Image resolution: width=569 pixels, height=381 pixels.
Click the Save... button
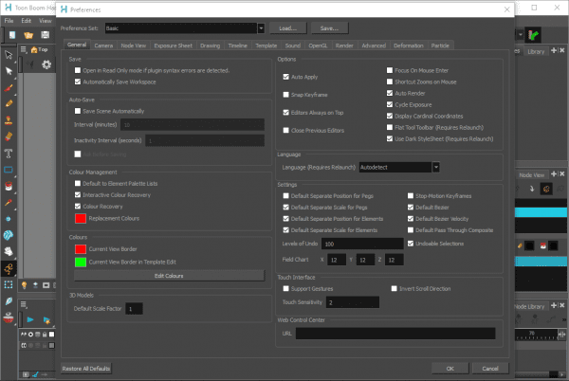[329, 28]
